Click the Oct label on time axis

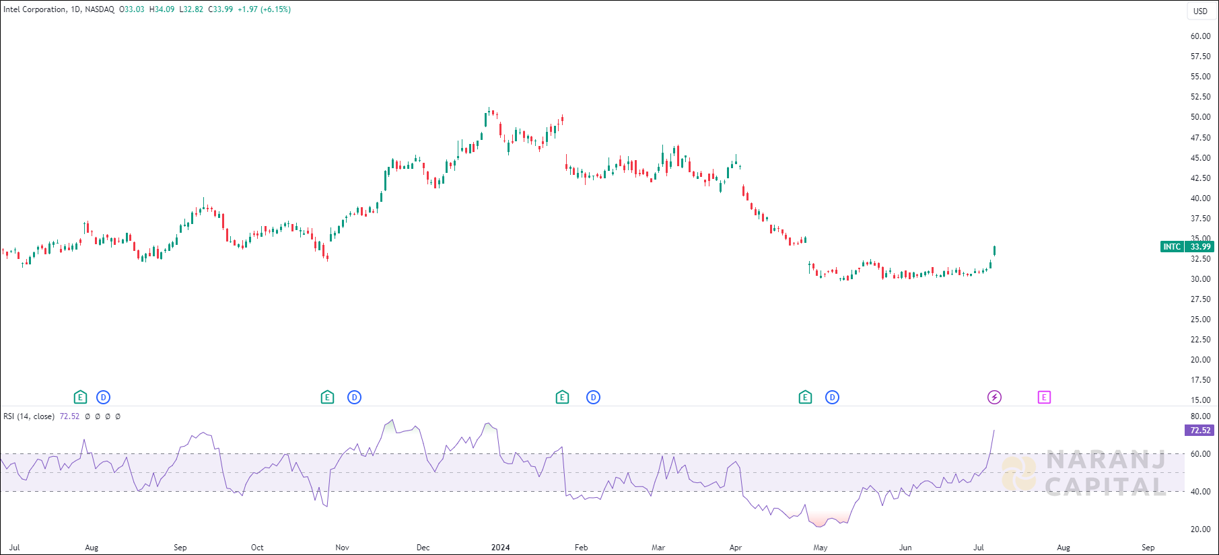(x=257, y=548)
